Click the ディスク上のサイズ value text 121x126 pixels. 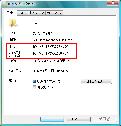pos(52,53)
